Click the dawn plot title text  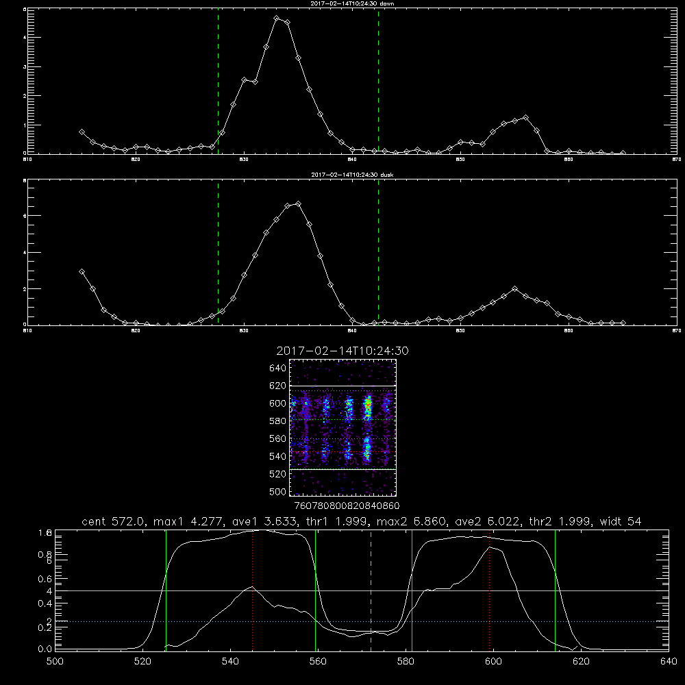352,3
